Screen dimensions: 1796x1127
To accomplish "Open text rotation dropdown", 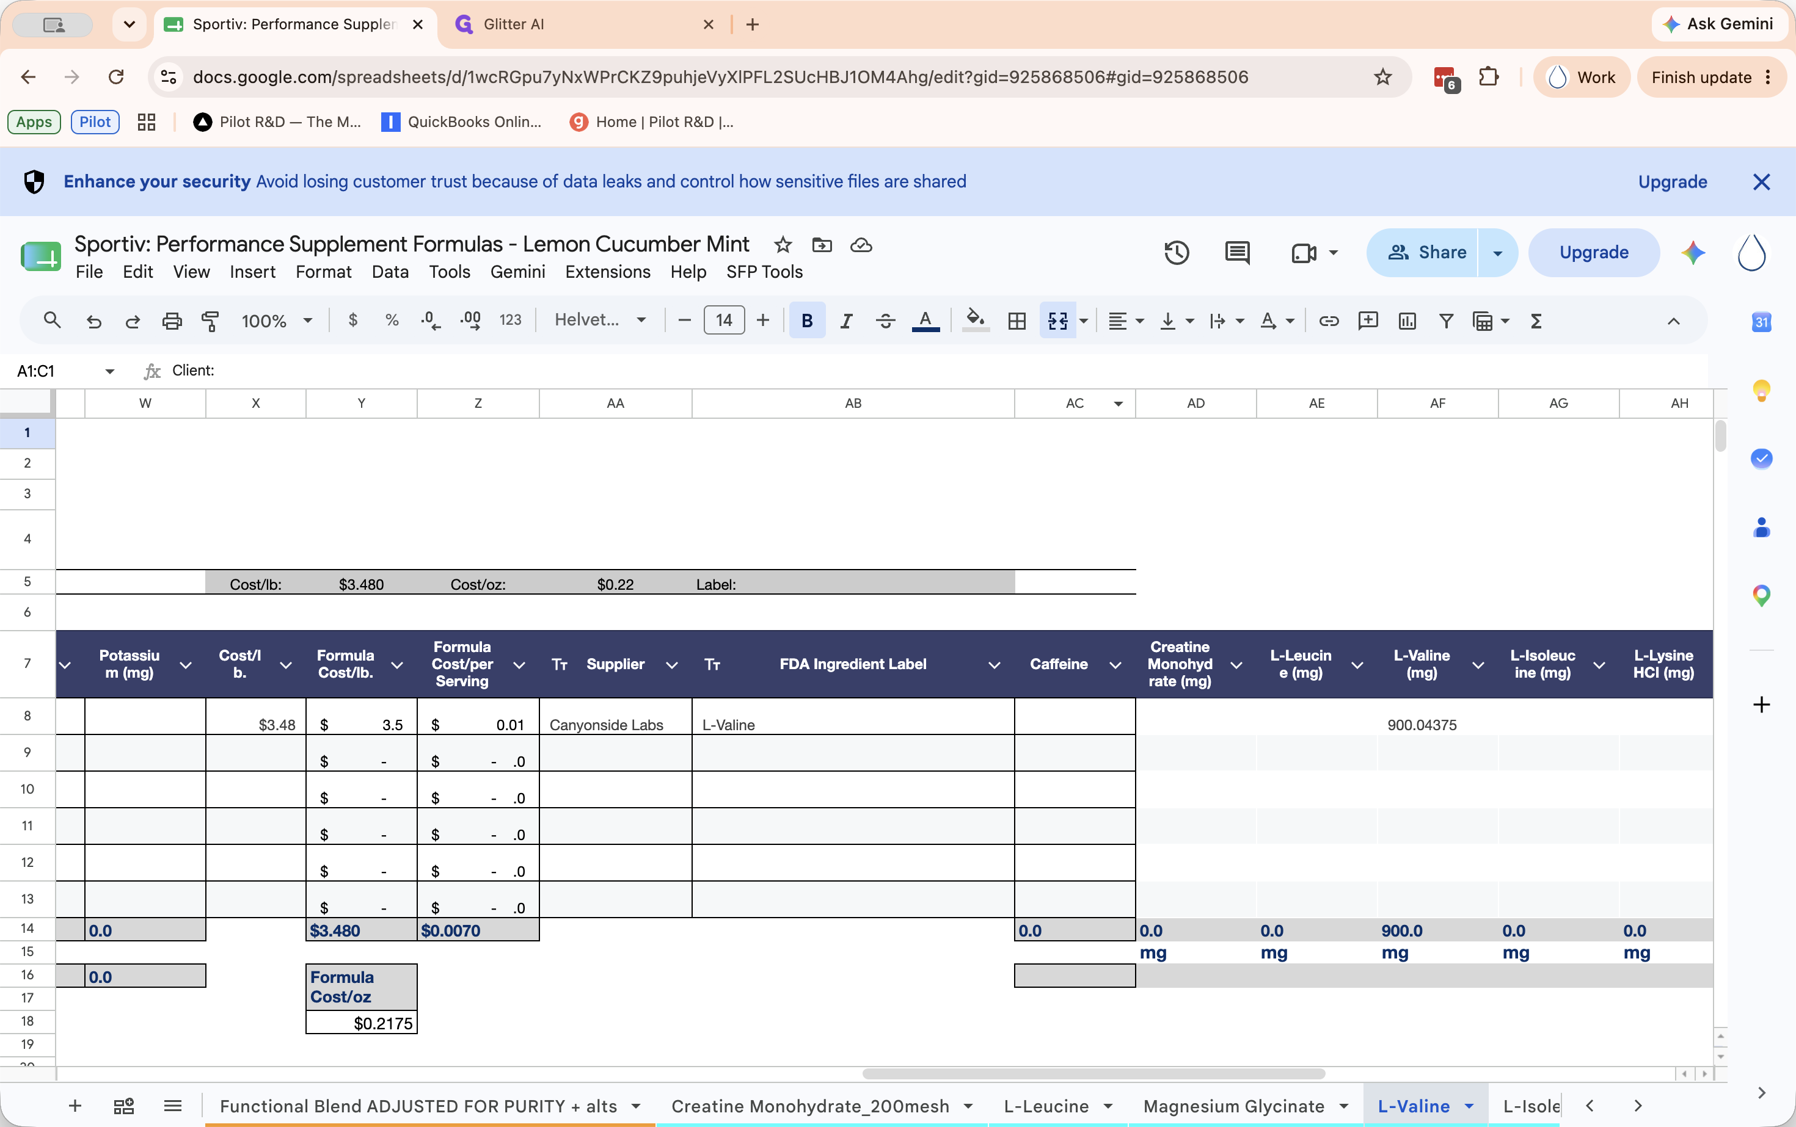I will (x=1277, y=321).
